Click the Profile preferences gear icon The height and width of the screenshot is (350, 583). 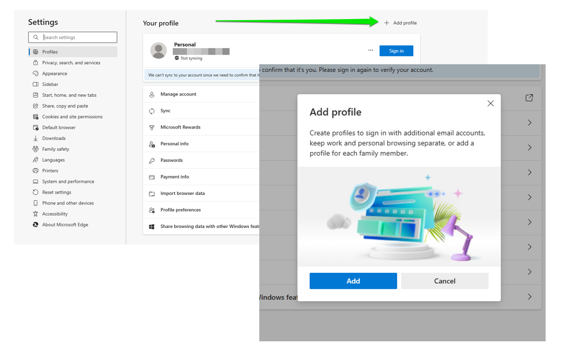tap(152, 210)
